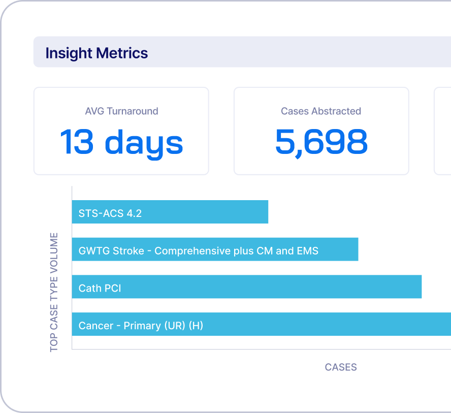Click the CASES axis label

point(341,367)
